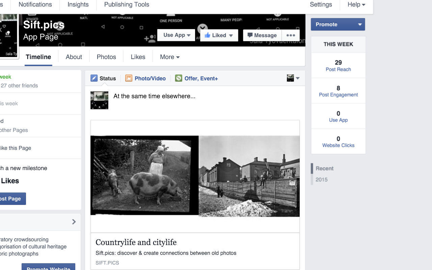The width and height of the screenshot is (432, 270).
Task: Click the 'like this Page' sidebar text
Action: click(x=16, y=148)
